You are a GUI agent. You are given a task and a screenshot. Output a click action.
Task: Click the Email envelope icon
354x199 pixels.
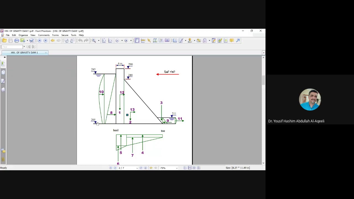23,41
